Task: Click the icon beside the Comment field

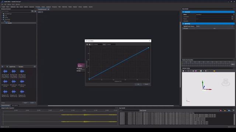Action: coord(232,17)
